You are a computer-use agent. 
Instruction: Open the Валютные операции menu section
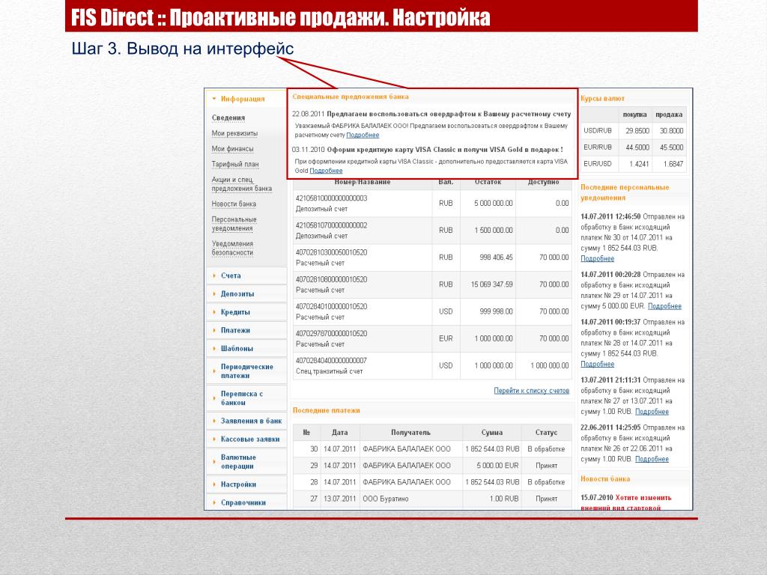pyautogui.click(x=238, y=461)
